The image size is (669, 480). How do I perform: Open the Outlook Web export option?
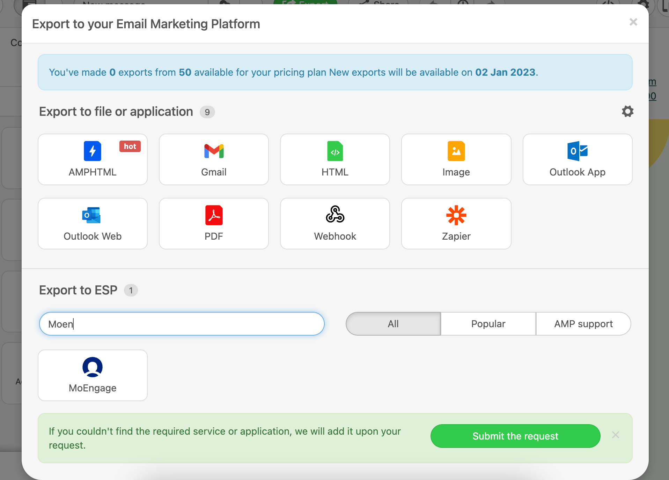[x=93, y=224]
